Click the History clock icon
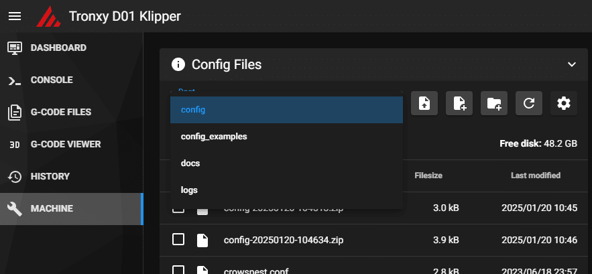Viewport: 592px width, 274px height. point(15,177)
